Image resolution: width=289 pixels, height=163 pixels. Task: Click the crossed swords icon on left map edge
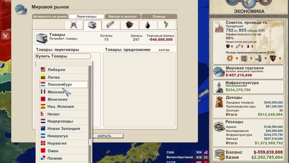coord(5,35)
